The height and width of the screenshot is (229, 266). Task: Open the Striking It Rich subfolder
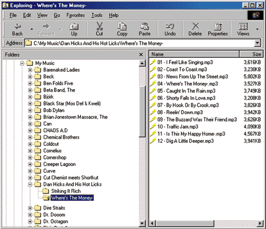coord(66,191)
